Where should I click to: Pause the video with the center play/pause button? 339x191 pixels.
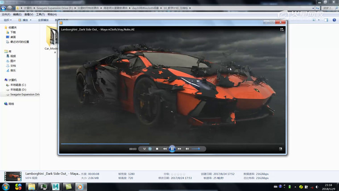coord(172,149)
